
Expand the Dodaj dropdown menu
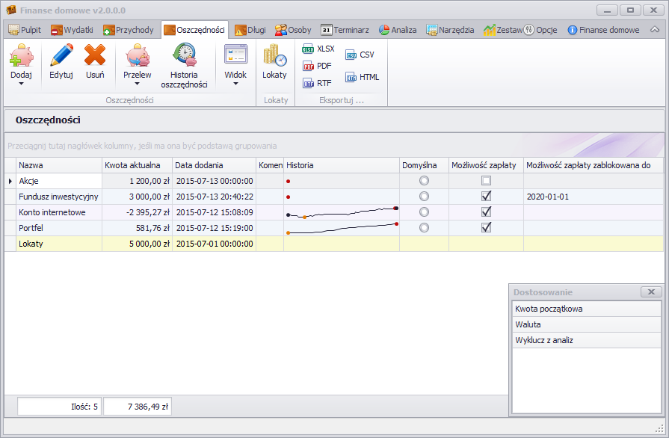[x=21, y=84]
